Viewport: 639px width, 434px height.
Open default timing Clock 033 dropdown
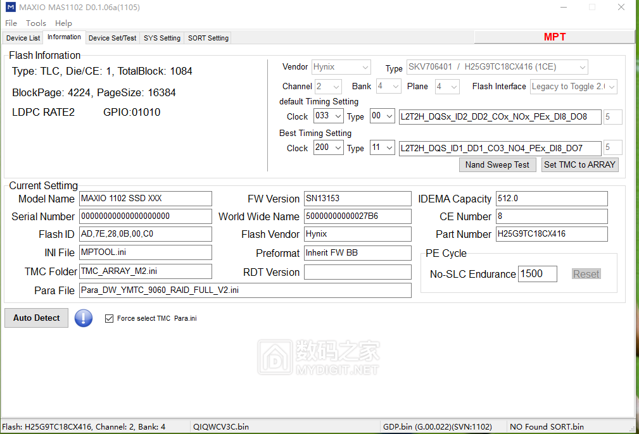coord(329,116)
